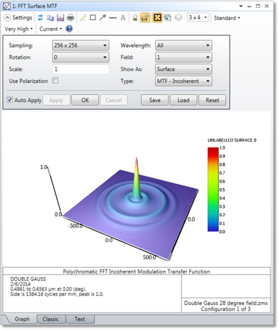
Task: Click the '2/6/2014' date text
Action: (20, 284)
